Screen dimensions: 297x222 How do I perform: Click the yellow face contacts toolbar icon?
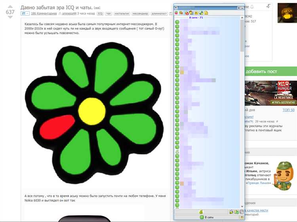[x=191, y=13]
